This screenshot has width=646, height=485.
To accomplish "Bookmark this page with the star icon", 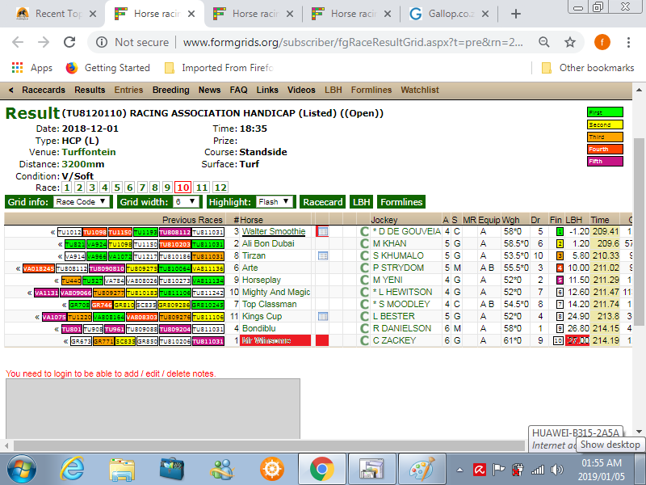I will click(x=570, y=42).
